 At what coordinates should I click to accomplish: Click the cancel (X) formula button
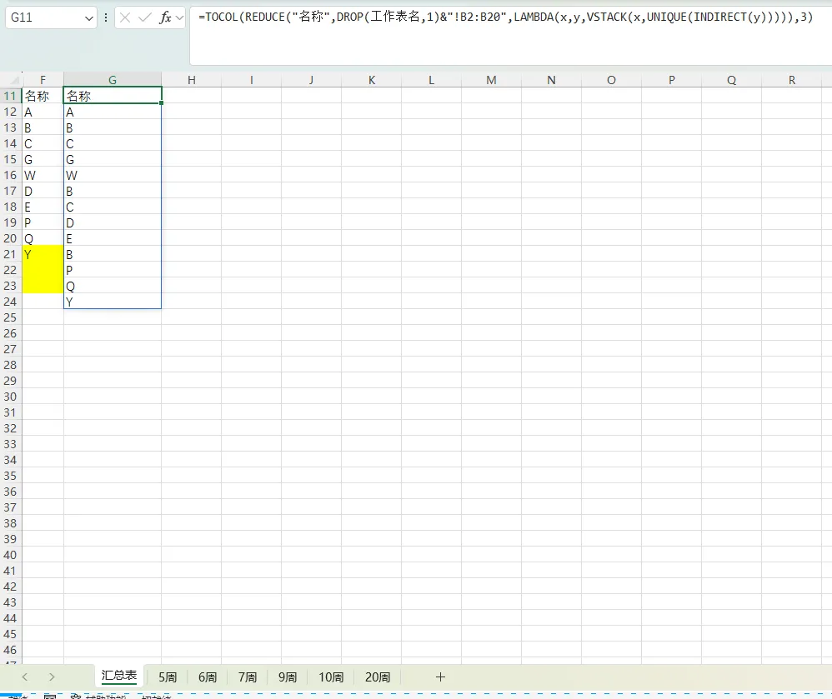click(x=125, y=17)
